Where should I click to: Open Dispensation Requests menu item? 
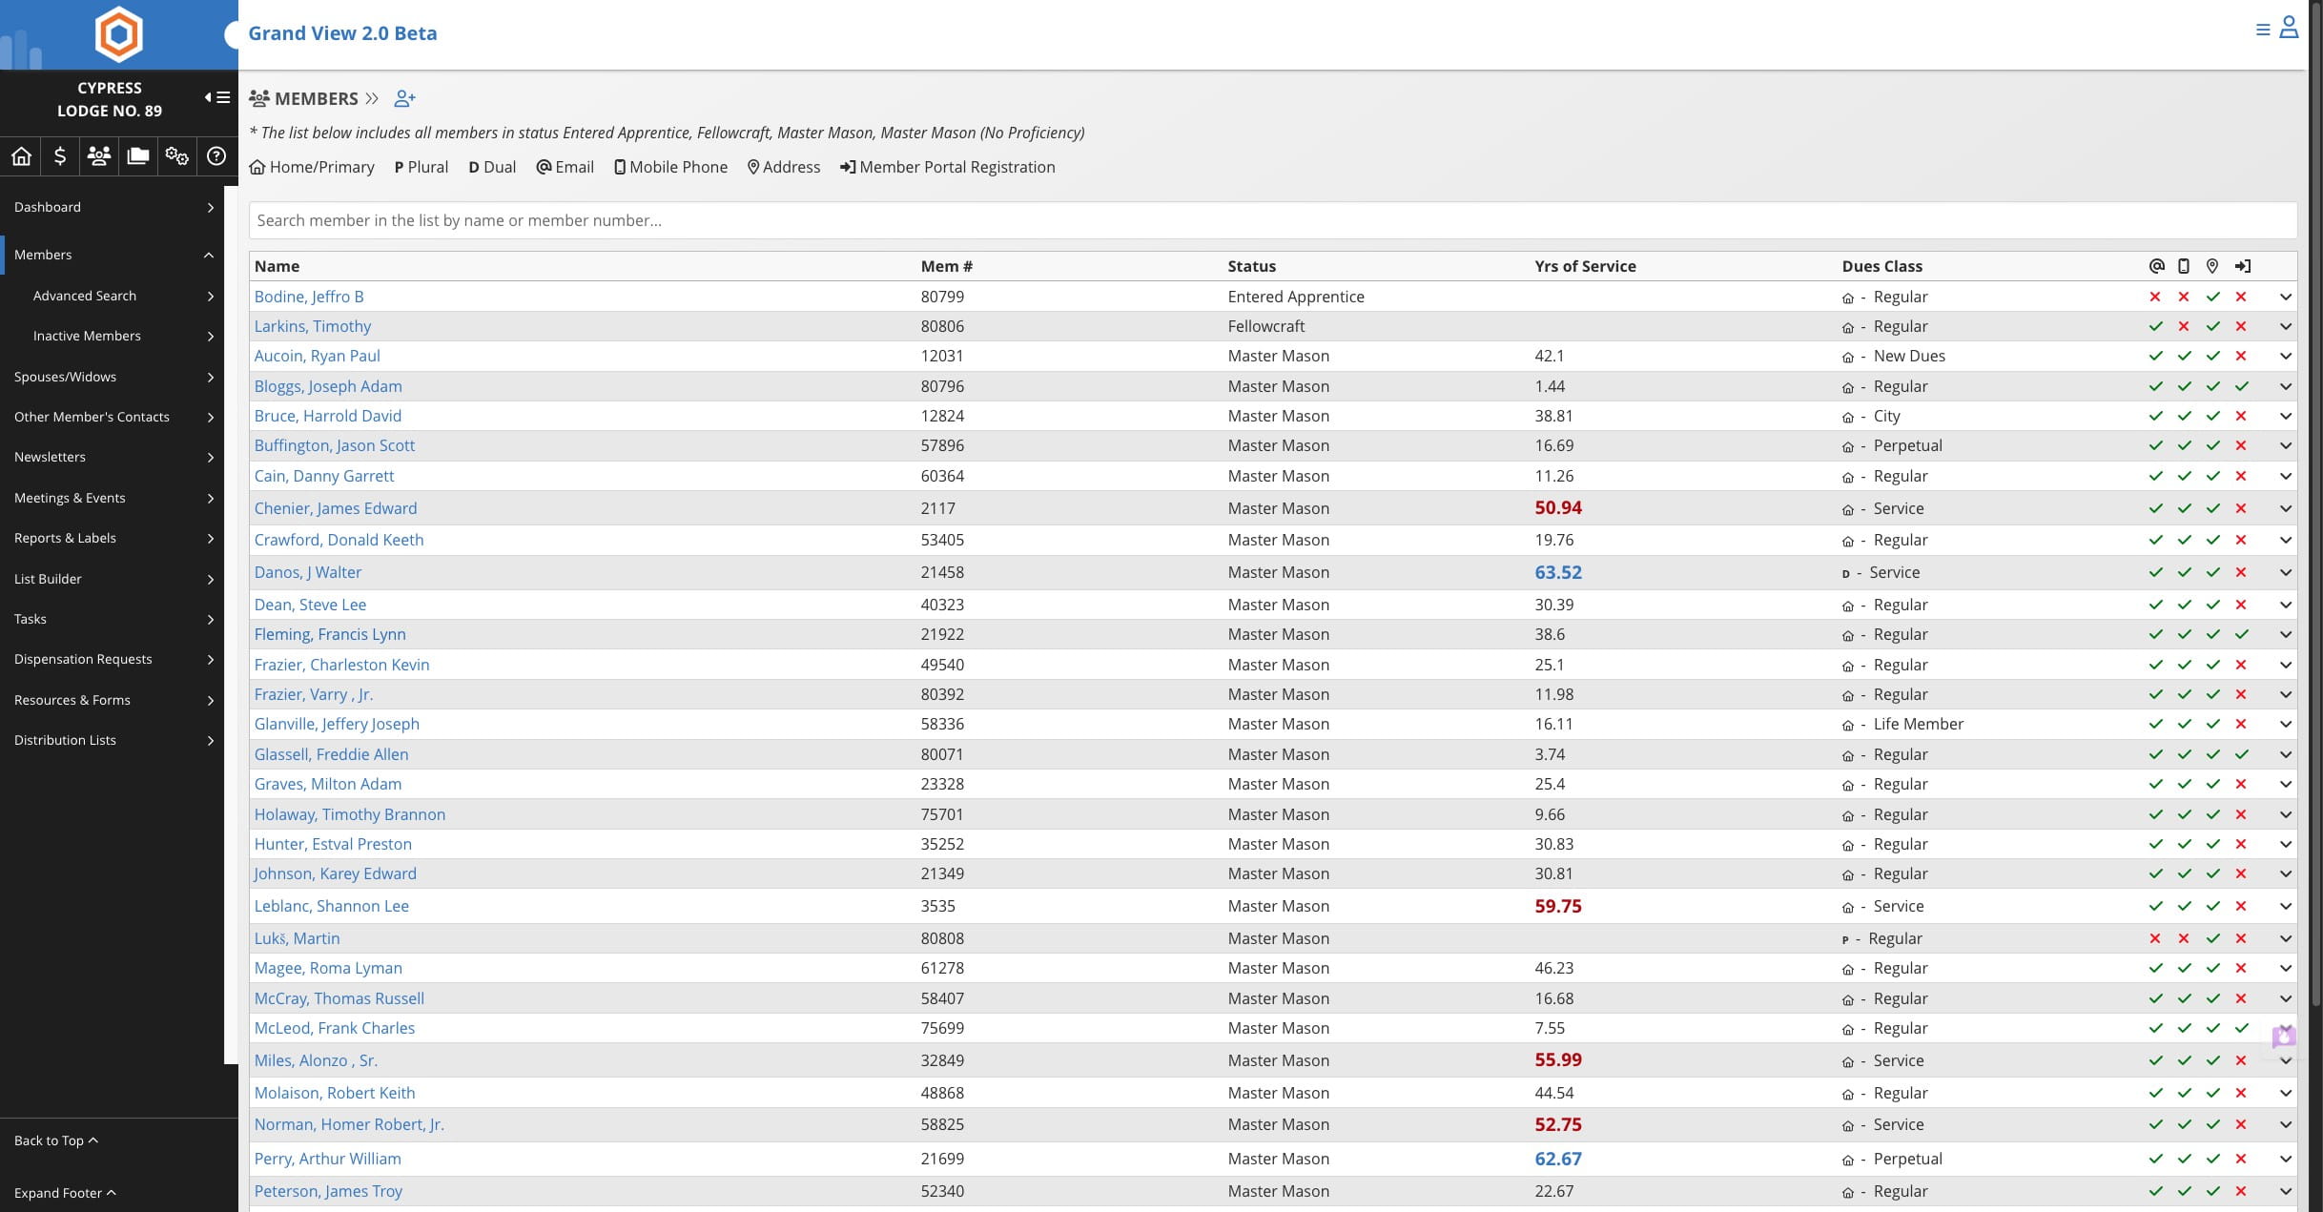[113, 659]
